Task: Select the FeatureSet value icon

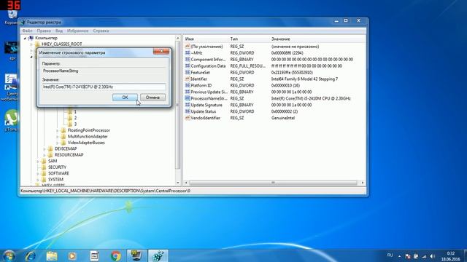Action: coord(188,73)
